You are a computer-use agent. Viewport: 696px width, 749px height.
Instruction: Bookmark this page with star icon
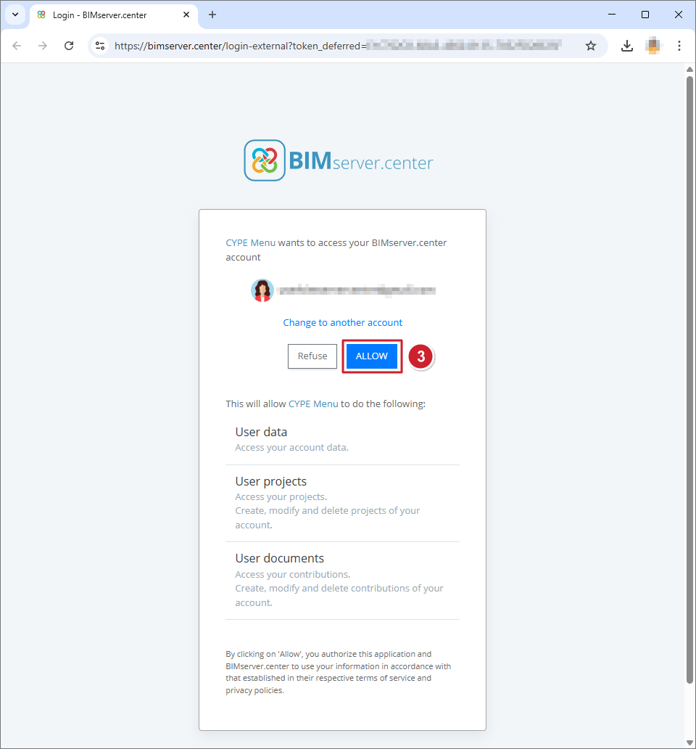click(x=591, y=46)
